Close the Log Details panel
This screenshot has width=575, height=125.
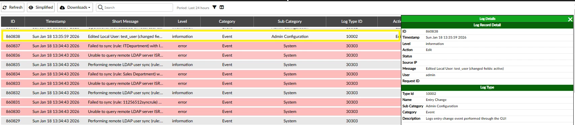tap(570, 19)
